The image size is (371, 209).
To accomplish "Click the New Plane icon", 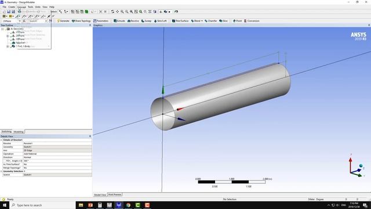I will click(24, 21).
